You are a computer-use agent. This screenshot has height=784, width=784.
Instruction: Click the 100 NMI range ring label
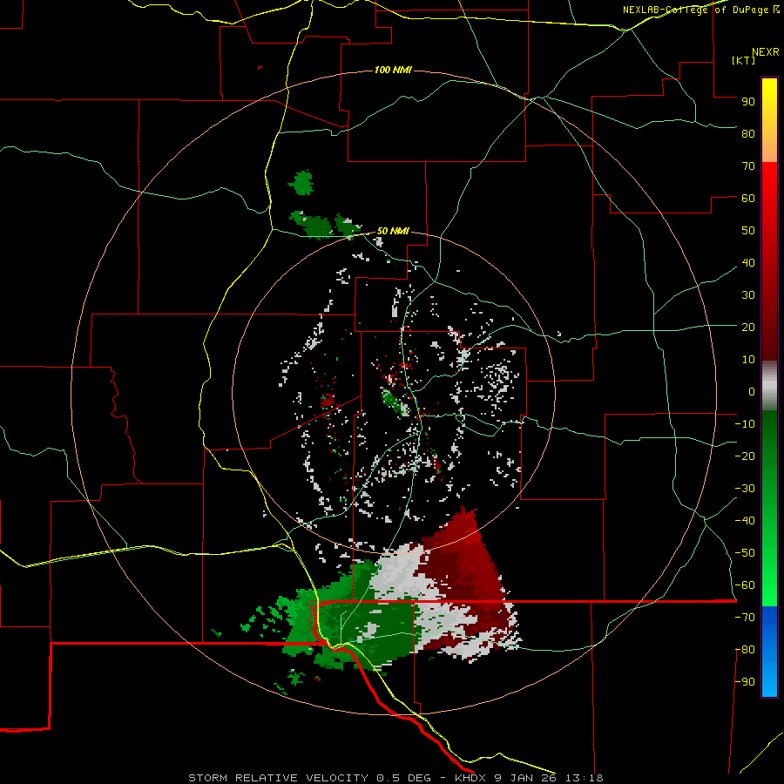393,70
